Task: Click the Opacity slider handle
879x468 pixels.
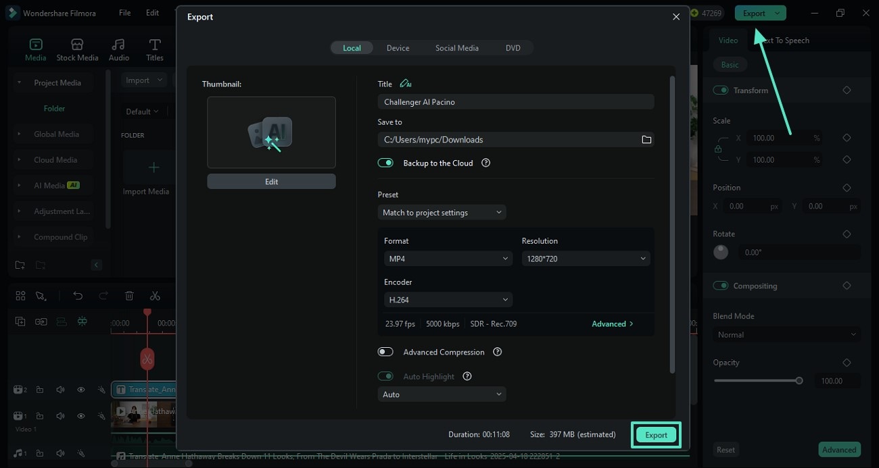Action: (799, 381)
